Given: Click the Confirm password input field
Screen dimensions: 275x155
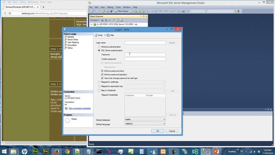Looking at the screenshot, I should point(145,59).
